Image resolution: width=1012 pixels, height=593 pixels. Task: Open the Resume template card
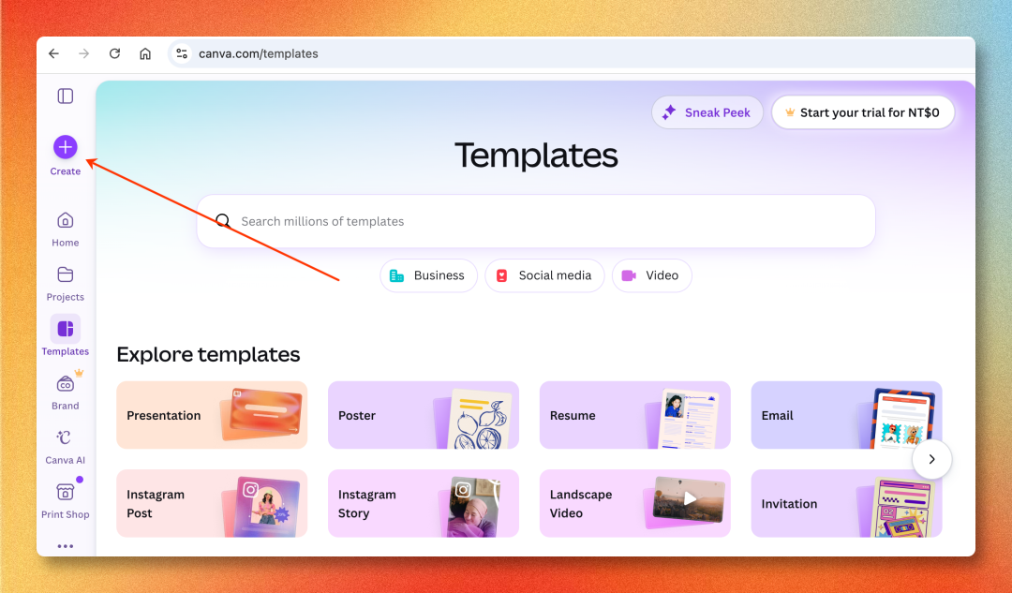click(635, 415)
